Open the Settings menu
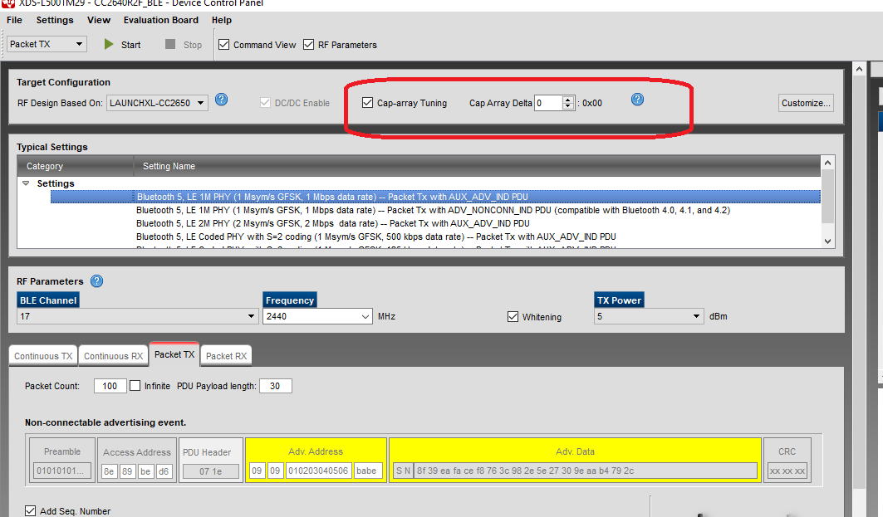Viewport: 883px width, 517px height. point(55,20)
